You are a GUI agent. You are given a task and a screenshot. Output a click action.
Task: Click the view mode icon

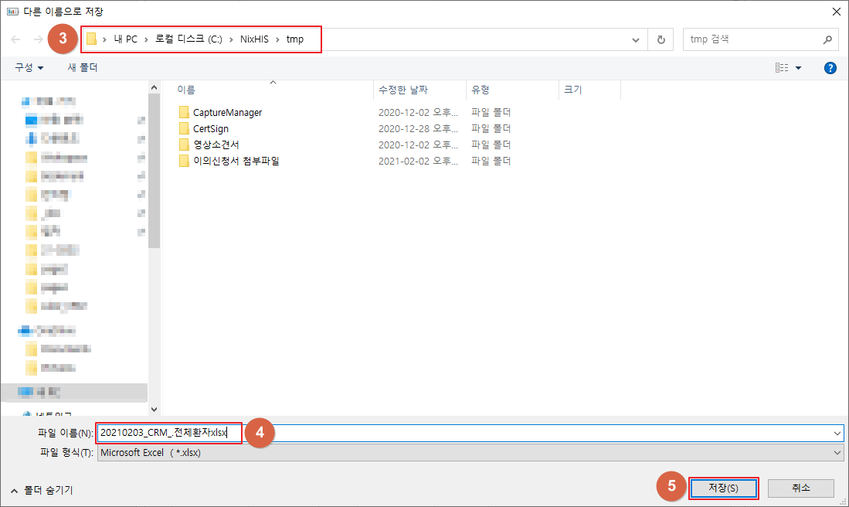point(782,68)
